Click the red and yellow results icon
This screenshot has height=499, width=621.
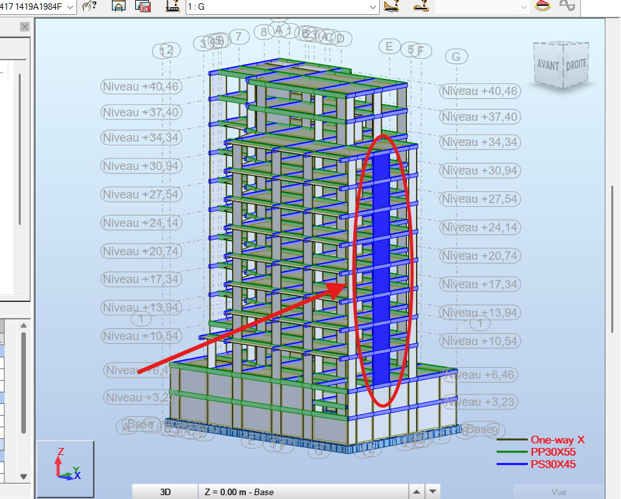click(543, 6)
